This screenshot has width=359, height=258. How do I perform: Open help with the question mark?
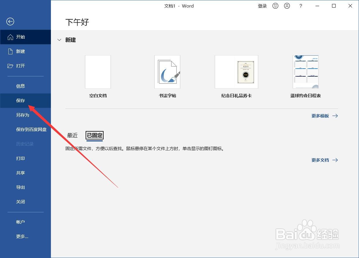[x=301, y=6]
